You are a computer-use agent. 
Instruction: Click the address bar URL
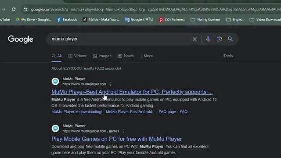coord(155,9)
